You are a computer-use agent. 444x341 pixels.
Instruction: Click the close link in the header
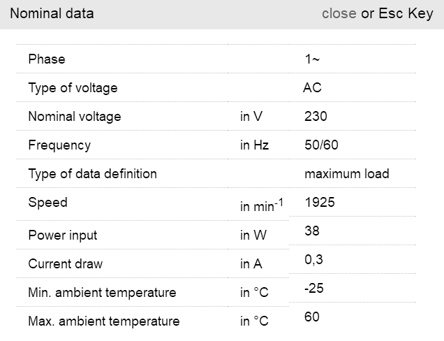[339, 13]
